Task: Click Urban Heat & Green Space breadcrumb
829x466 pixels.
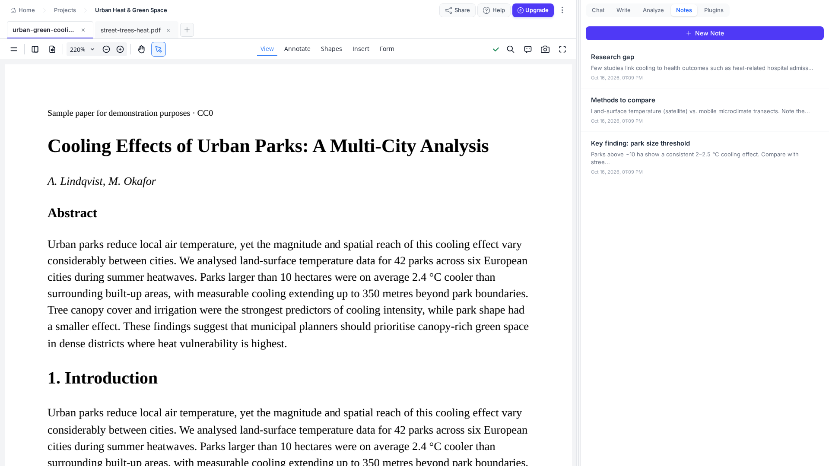Action: coord(131,10)
